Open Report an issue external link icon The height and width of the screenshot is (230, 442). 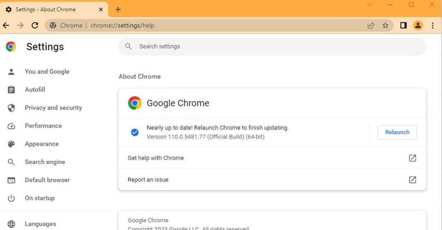coord(413,180)
